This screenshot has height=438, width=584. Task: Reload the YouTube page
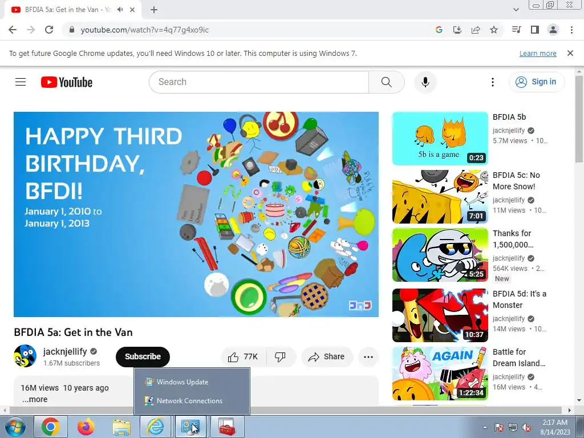tap(49, 30)
